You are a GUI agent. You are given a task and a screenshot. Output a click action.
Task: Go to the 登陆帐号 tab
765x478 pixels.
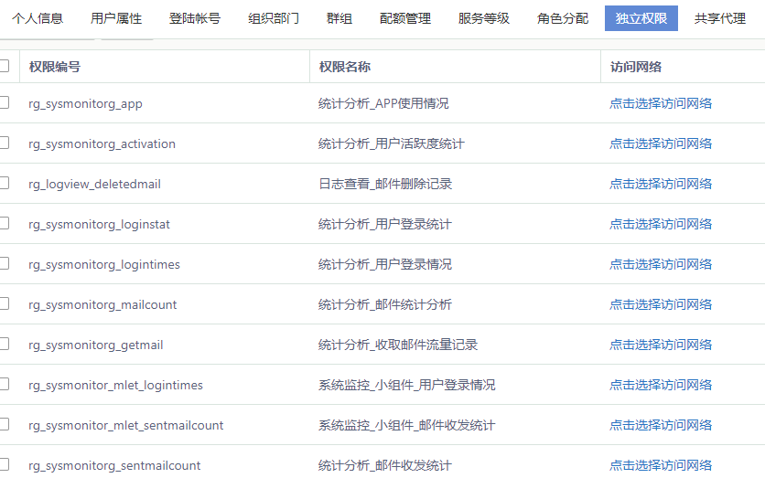click(195, 18)
